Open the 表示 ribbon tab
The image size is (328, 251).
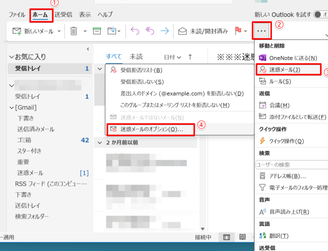click(85, 15)
